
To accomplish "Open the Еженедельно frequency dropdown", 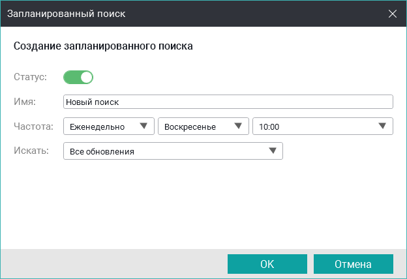I will click(x=104, y=126).
